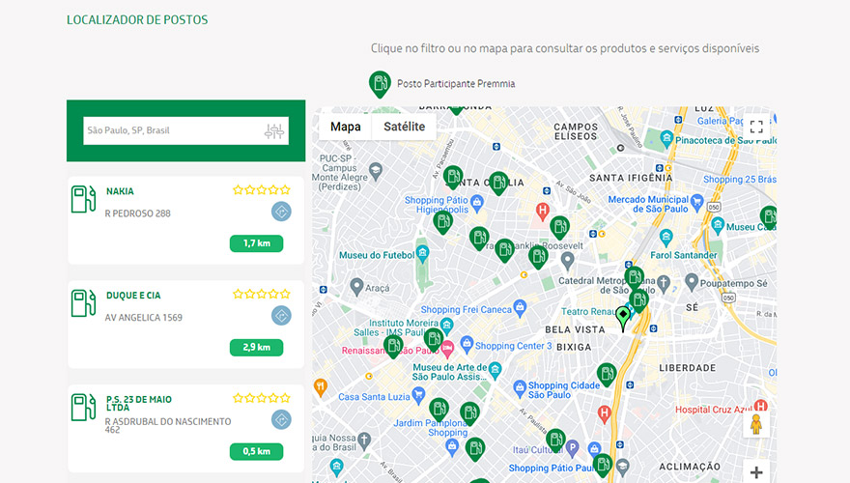
Task: Click Casa Santa Luzia shopping cart marker
Action: [418, 395]
